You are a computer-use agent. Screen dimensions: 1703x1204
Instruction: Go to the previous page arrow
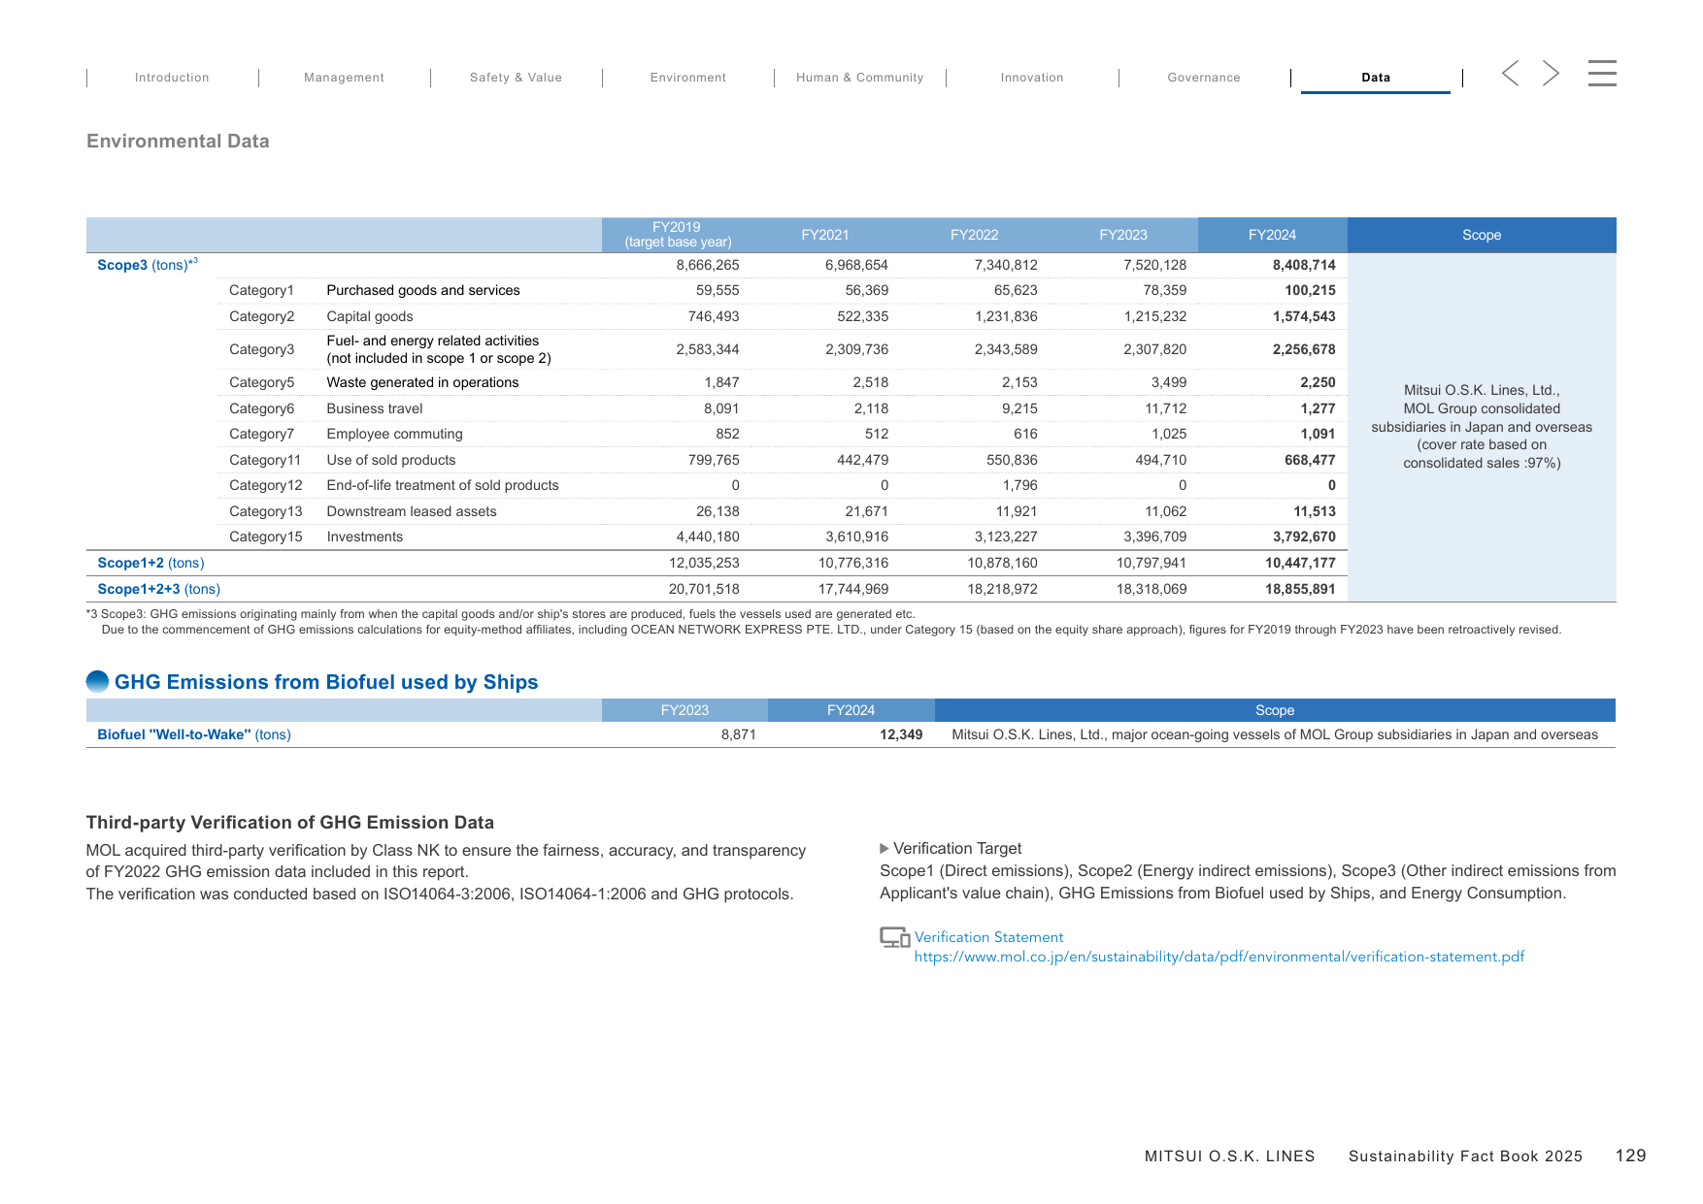(1510, 73)
